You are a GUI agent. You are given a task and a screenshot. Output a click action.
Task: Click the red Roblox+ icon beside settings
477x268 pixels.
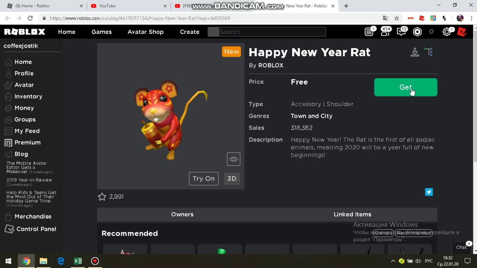coord(462,32)
